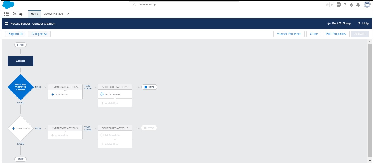Click the Salesforce cloud logo
374x163 pixels.
(8, 5)
